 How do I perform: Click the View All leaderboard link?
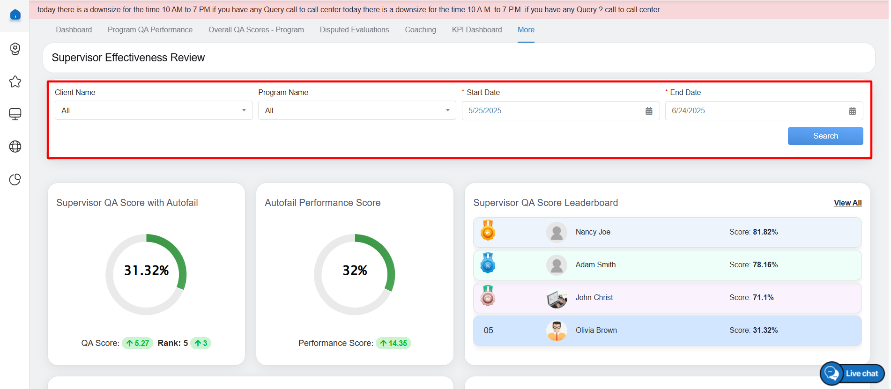pos(847,203)
